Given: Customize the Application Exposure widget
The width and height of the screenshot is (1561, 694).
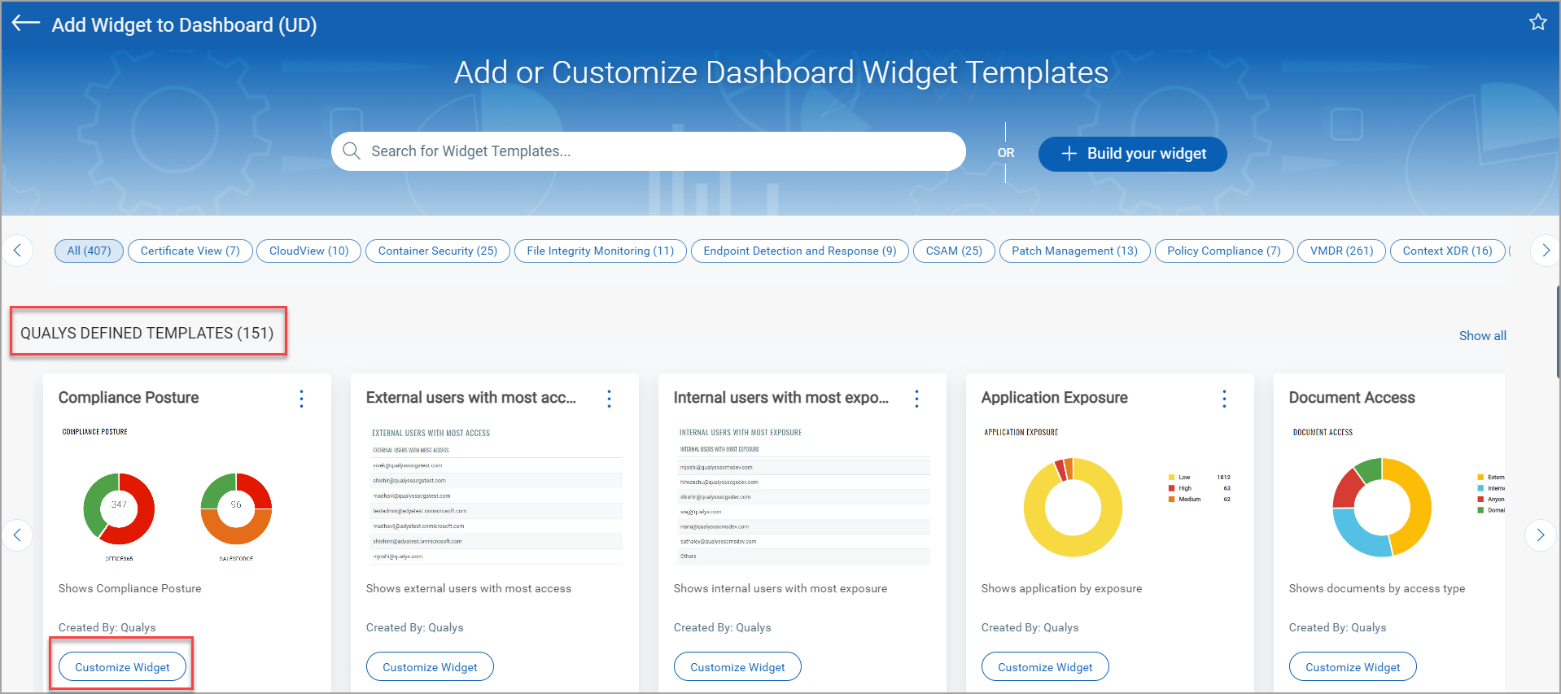Looking at the screenshot, I should 1045,667.
